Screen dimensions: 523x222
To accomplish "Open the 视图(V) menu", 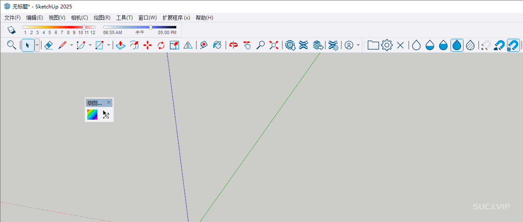I will (57, 18).
